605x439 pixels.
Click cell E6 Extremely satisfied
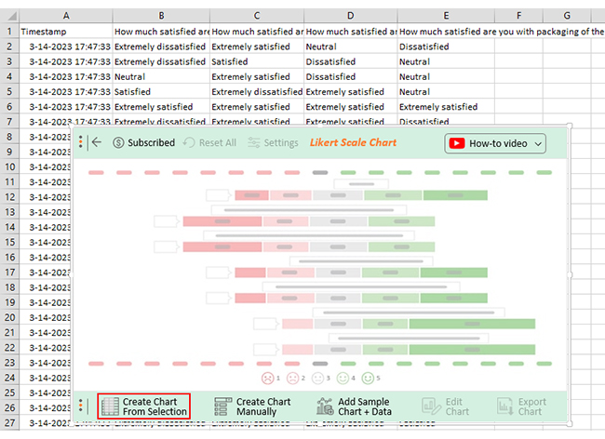(x=446, y=107)
